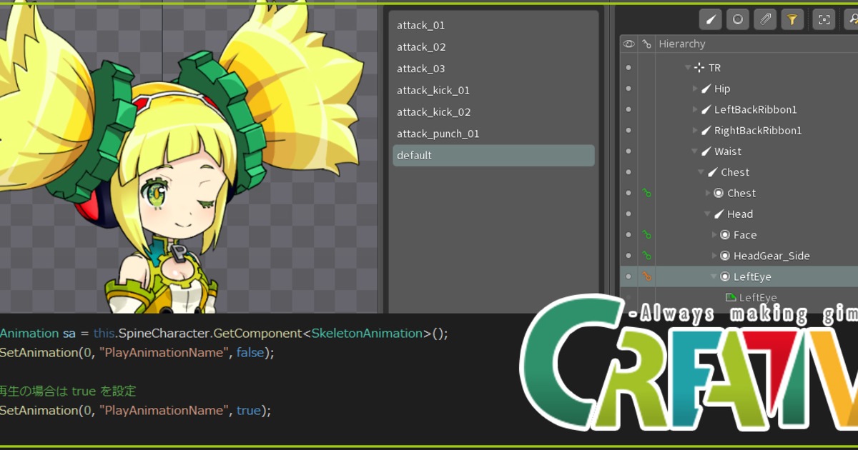Select HeadGear_Side slot in hierarchy
Image resolution: width=858 pixels, height=450 pixels.
[771, 256]
